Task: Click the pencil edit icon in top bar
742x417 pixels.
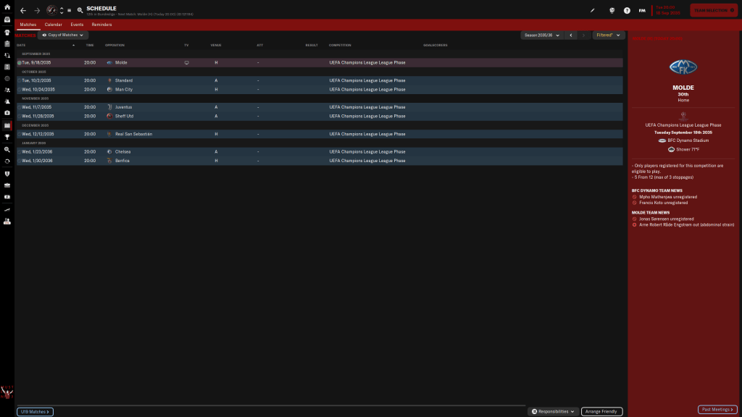Action: [592, 11]
